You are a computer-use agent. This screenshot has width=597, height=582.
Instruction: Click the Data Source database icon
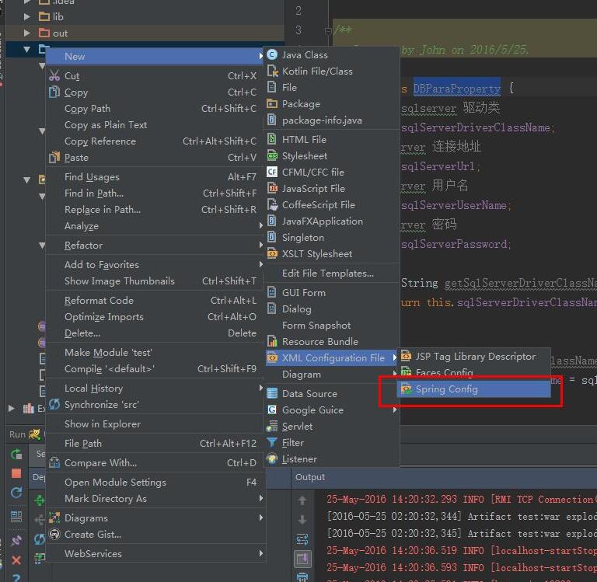(x=272, y=393)
